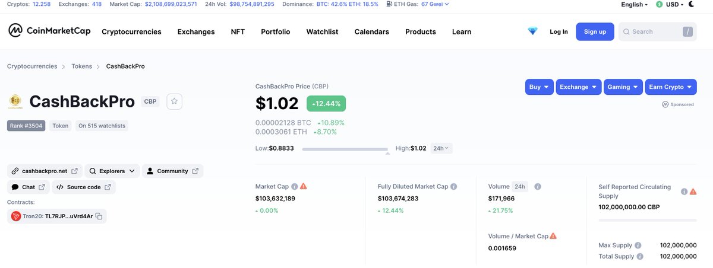Click the Market Cap total value link

pos(171,4)
